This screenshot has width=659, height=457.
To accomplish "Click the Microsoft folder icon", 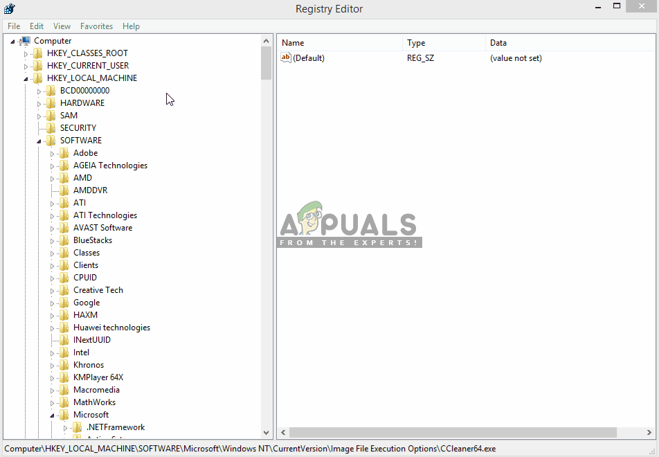I will (64, 415).
